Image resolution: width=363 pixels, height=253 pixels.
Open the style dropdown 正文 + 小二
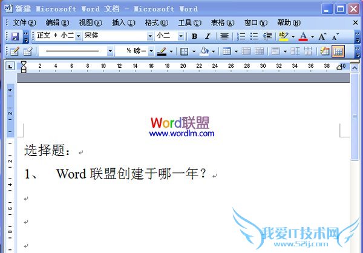click(x=79, y=36)
